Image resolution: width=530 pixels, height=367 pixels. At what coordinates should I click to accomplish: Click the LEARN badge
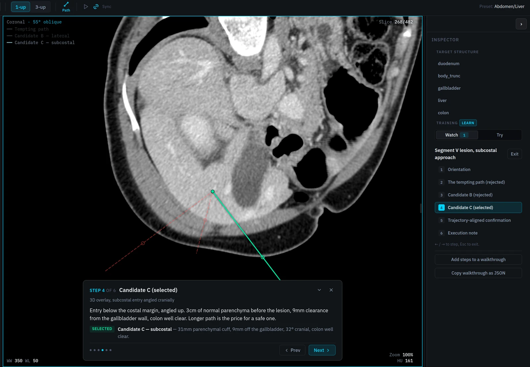coord(468,123)
